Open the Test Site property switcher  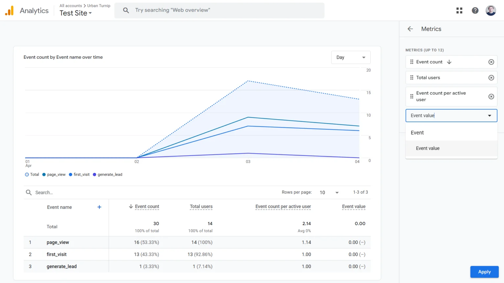[74, 13]
